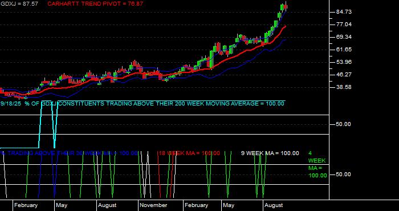
Task: Click the 53.96 price axis value
Action: [344, 62]
